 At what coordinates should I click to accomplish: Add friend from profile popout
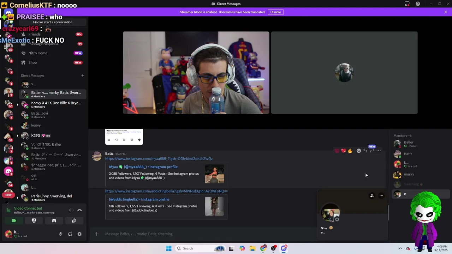point(372,196)
